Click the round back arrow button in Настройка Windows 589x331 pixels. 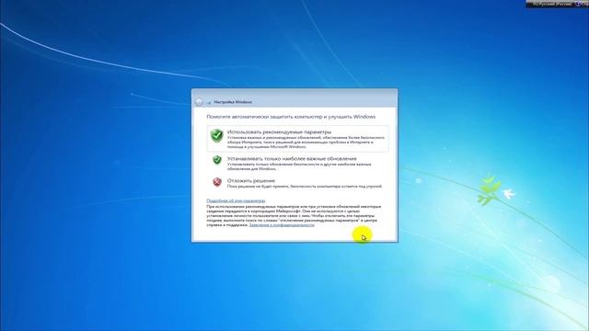click(x=199, y=102)
